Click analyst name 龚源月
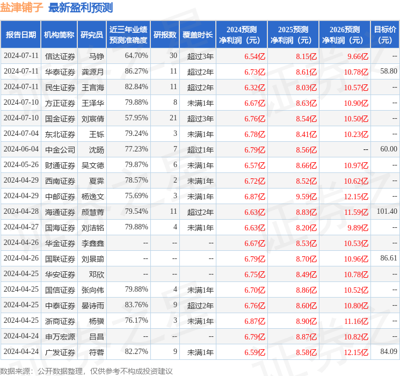The height and width of the screenshot is (376, 400). click(x=92, y=72)
